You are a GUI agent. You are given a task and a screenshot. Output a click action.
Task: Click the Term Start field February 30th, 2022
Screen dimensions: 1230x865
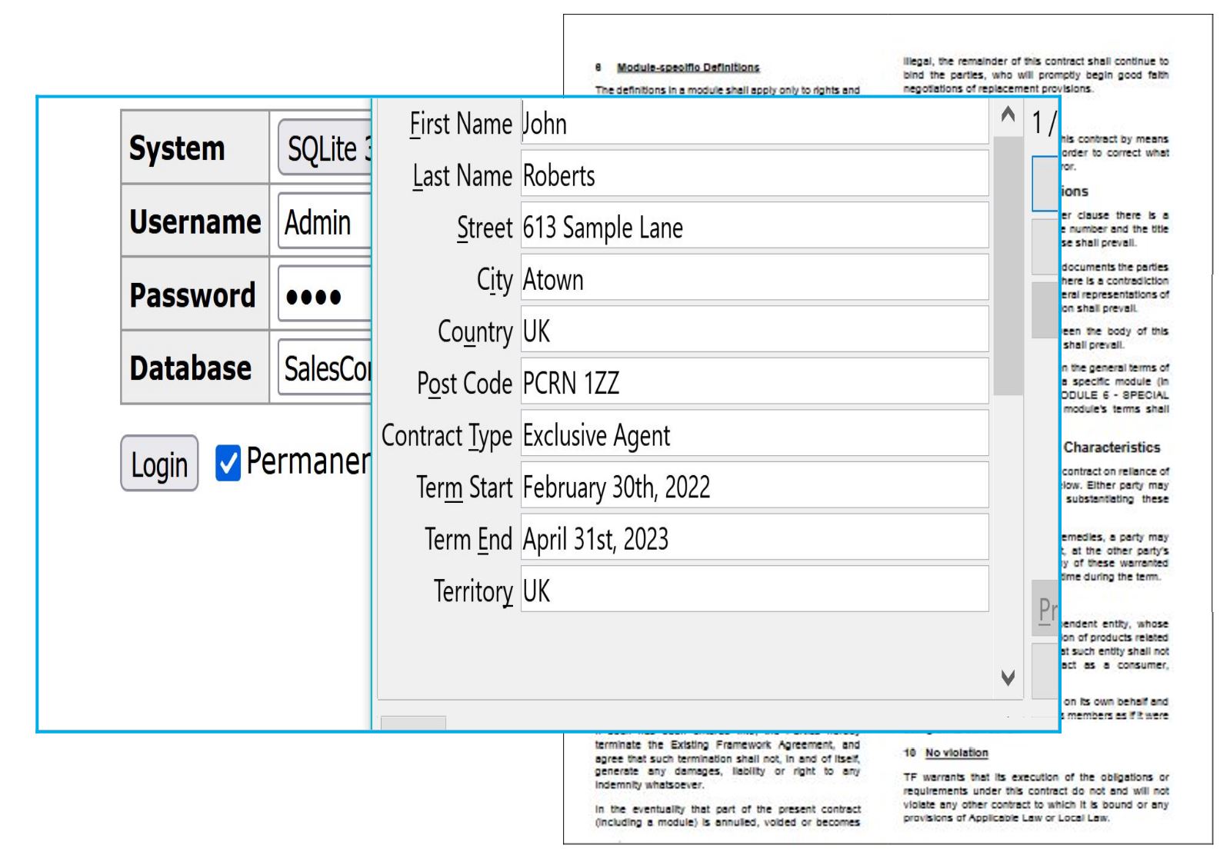[755, 485]
